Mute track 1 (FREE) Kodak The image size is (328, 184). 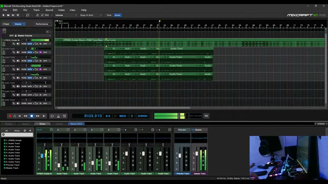point(24,44)
